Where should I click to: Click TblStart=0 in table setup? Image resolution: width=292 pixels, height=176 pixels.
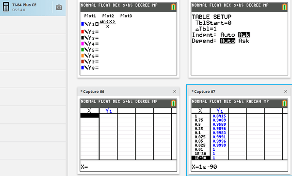point(213,23)
